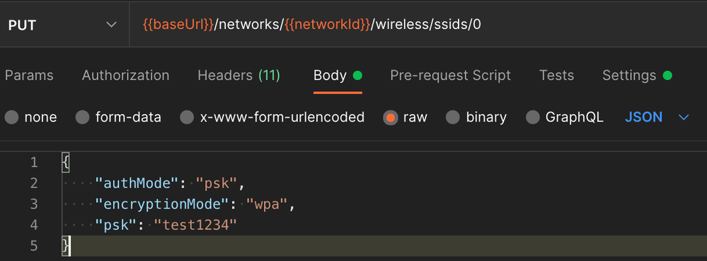Open the Pre-request Script tab
This screenshot has height=261, width=707.
click(x=450, y=75)
